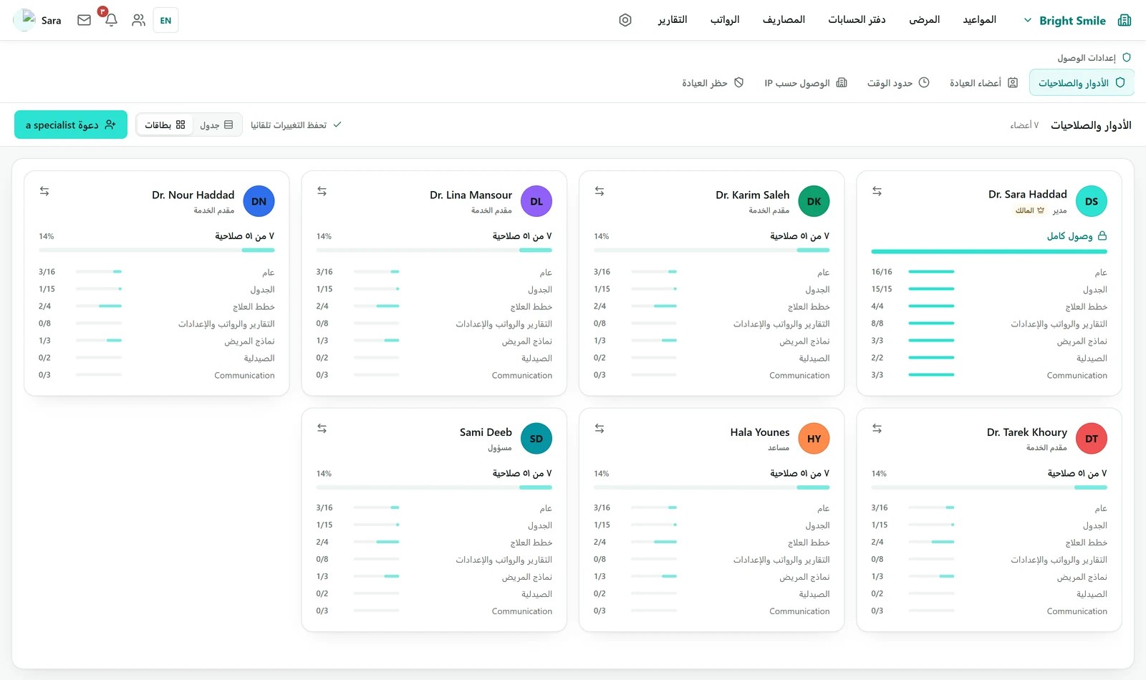The width and height of the screenshot is (1146, 680).
Task: Open the team users icon in the header
Action: tap(138, 20)
